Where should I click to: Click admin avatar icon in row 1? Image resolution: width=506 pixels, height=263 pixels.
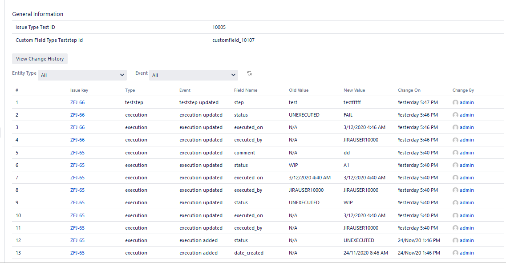[455, 102]
